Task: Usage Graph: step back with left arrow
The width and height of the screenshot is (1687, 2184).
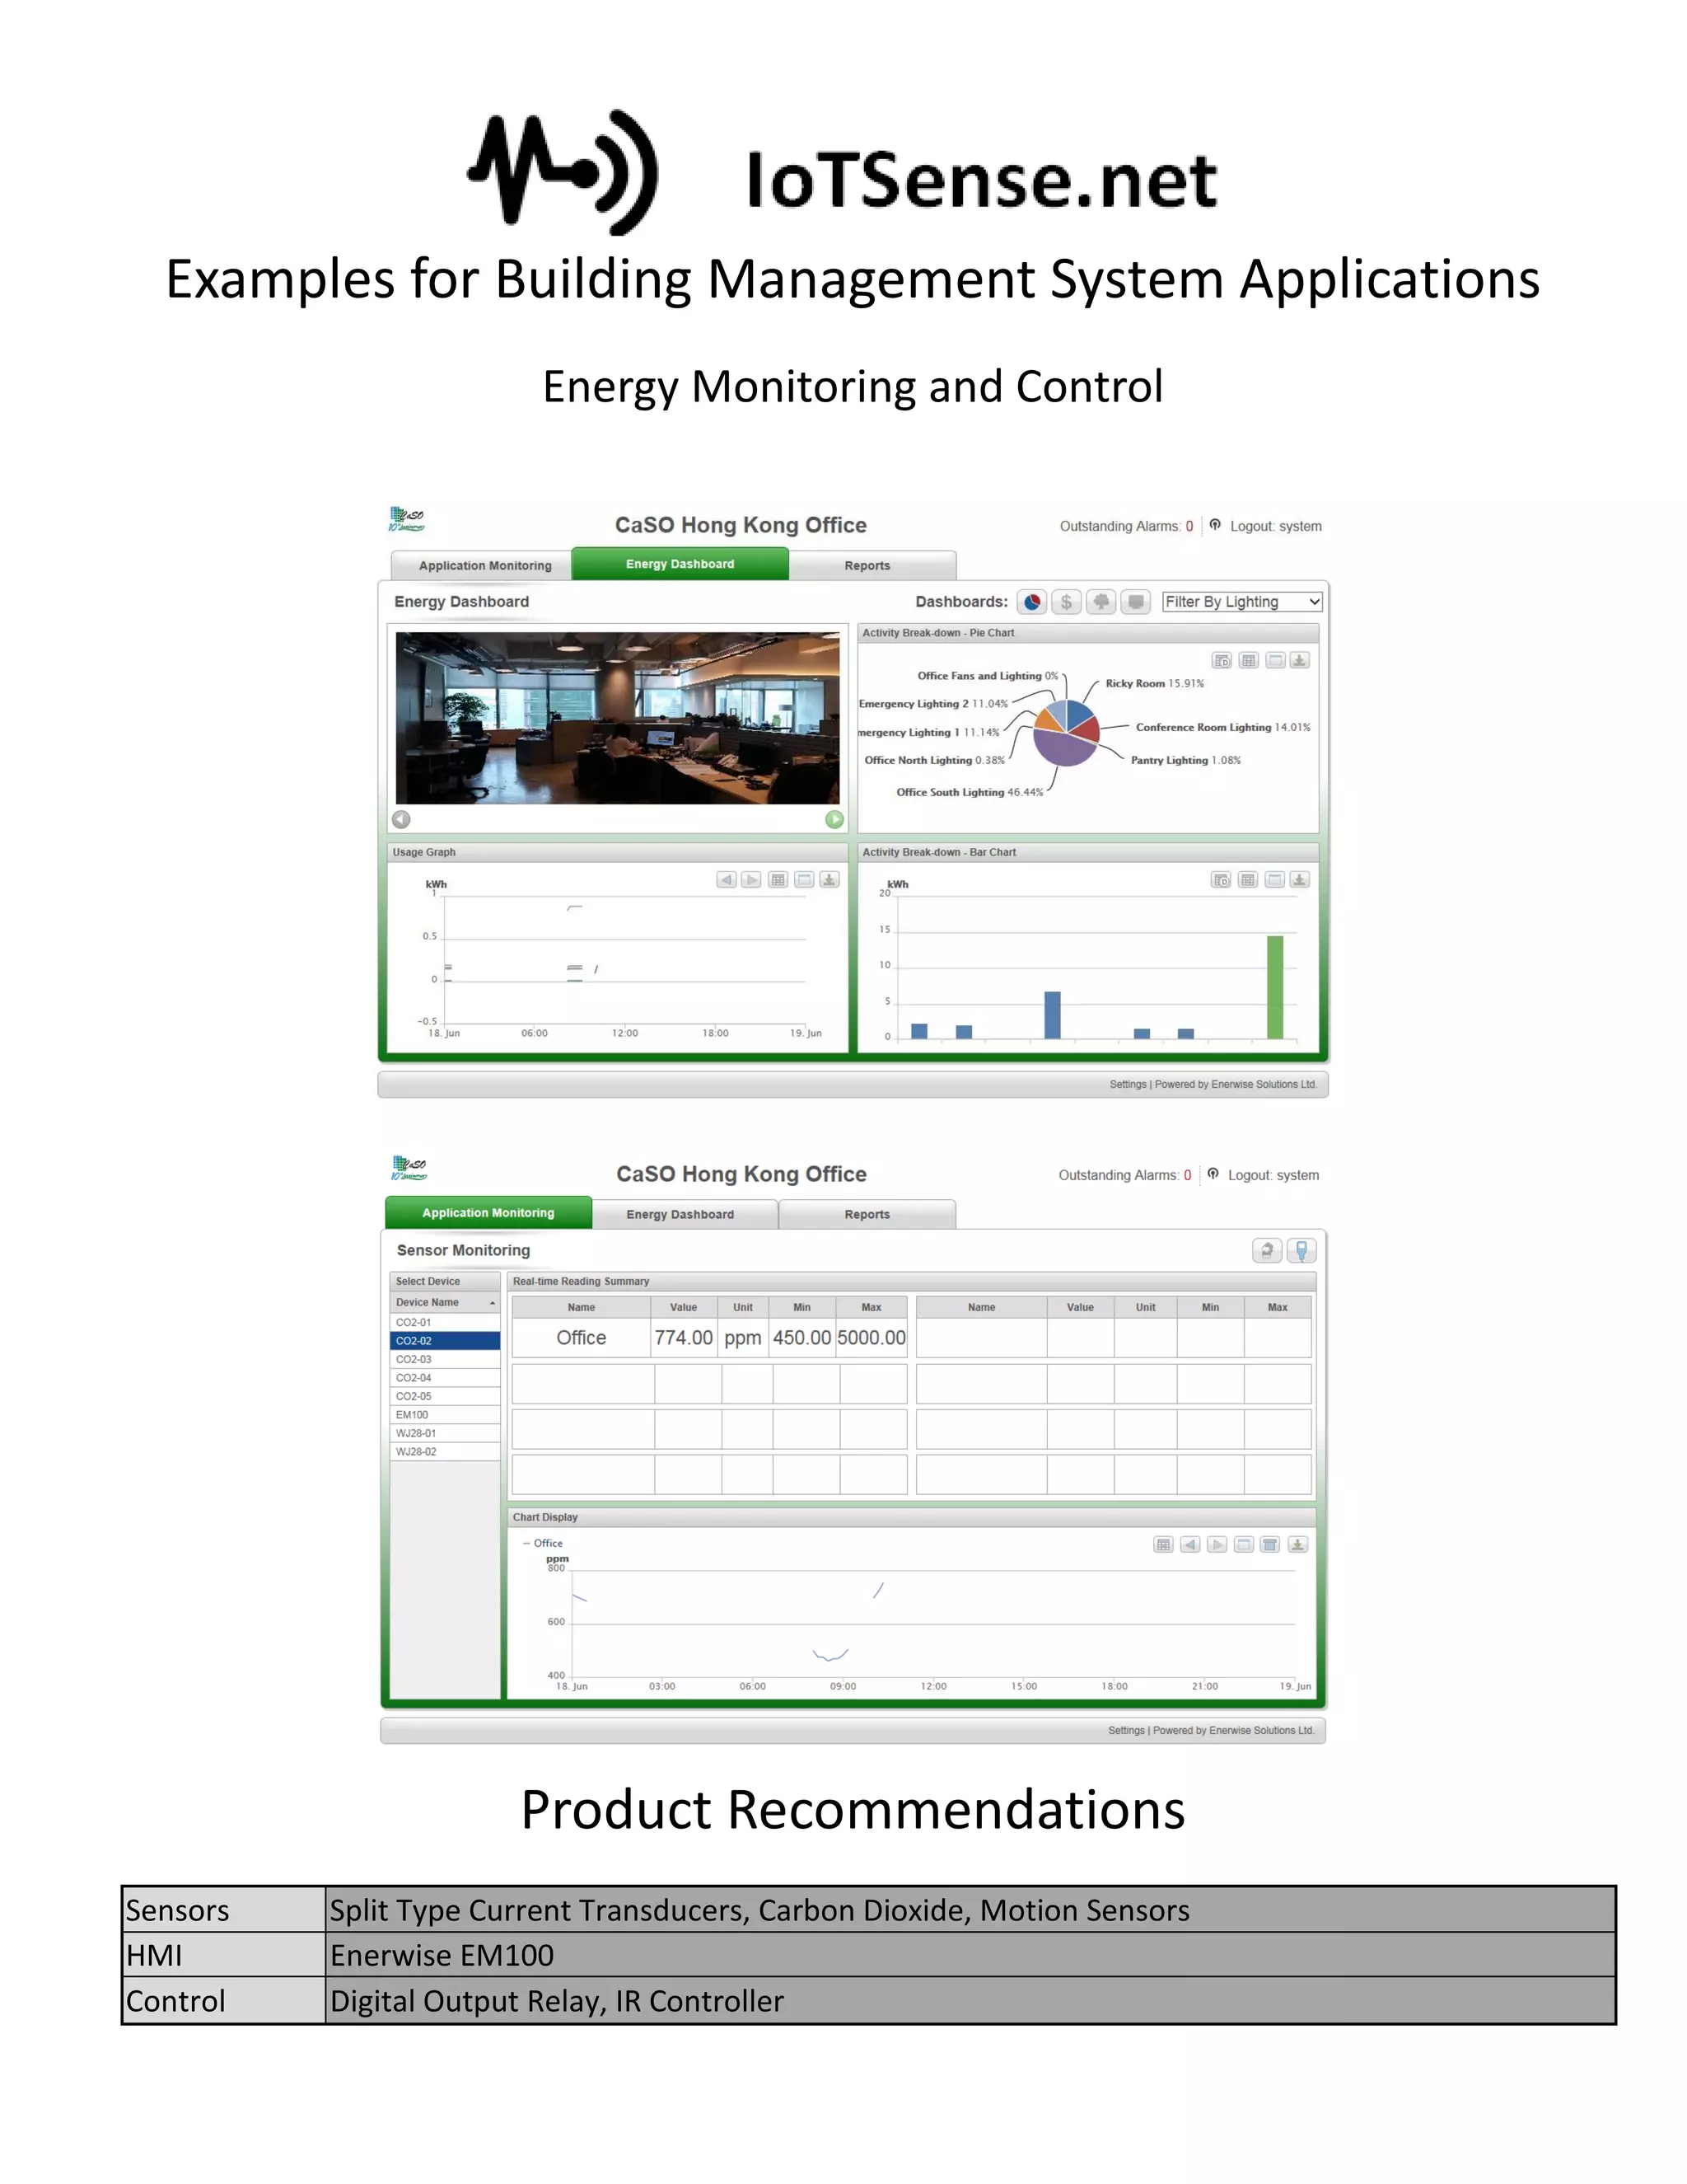Action: (x=727, y=880)
